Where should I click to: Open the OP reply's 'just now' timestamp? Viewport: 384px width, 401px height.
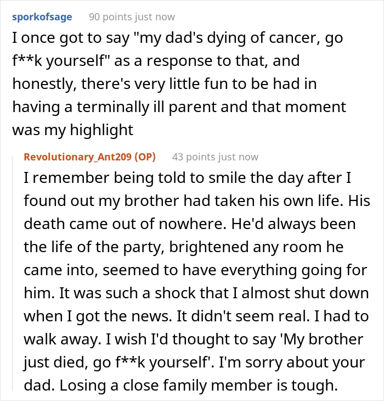coord(238,157)
